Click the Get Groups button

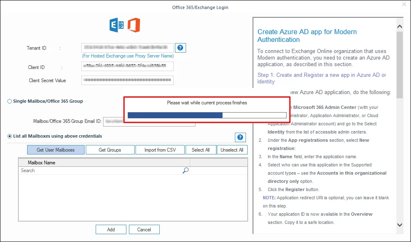(110, 150)
